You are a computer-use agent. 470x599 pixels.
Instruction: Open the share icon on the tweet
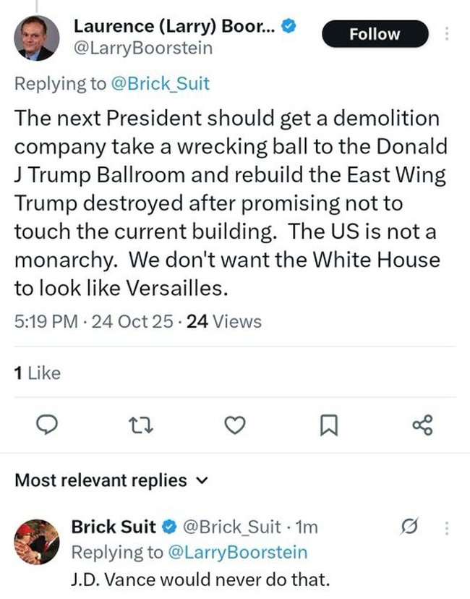pos(423,425)
